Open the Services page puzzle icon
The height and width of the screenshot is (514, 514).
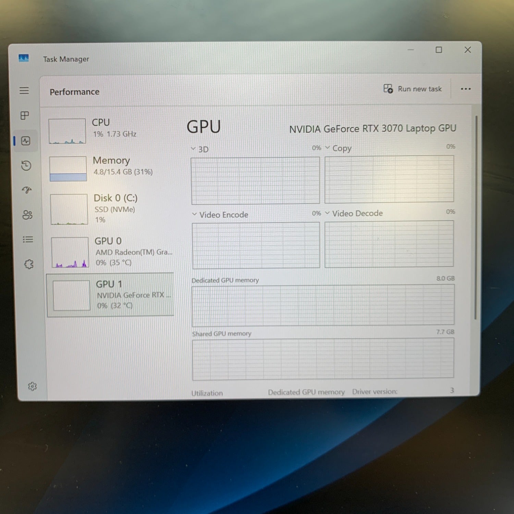click(29, 264)
